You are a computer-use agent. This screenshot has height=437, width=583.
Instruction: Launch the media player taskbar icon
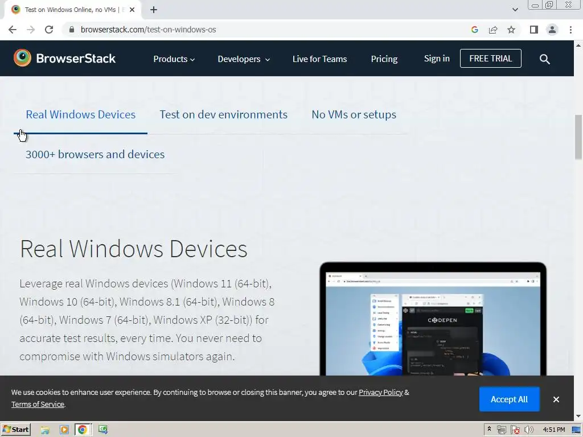[64, 430]
